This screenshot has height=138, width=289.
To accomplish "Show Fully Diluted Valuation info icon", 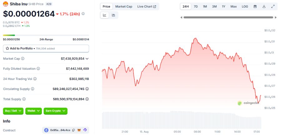I will coord(38,69).
